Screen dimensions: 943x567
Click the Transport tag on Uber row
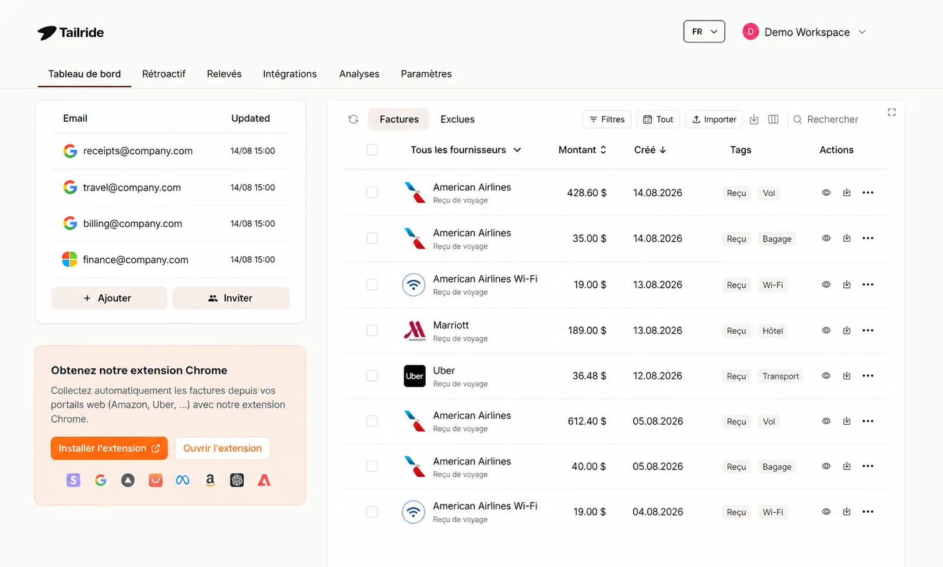coord(780,376)
